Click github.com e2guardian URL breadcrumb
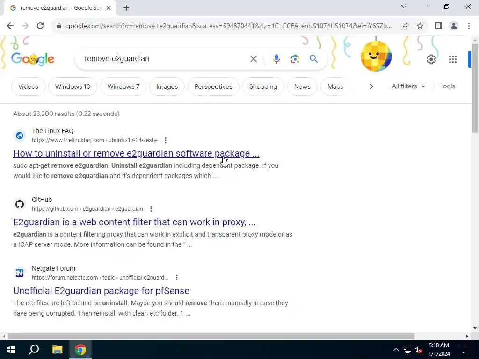The width and height of the screenshot is (479, 359). (x=87, y=209)
